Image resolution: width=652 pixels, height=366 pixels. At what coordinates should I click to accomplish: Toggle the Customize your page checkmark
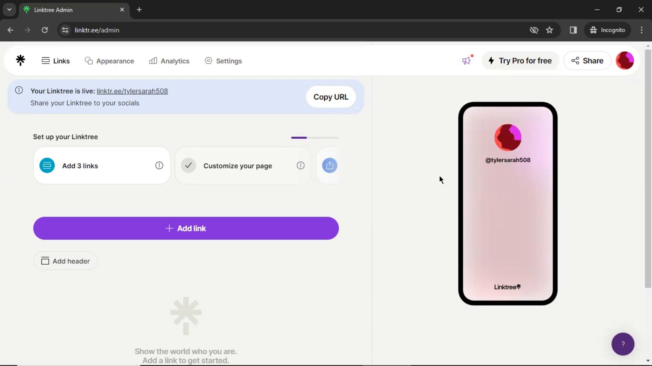pyautogui.click(x=188, y=165)
